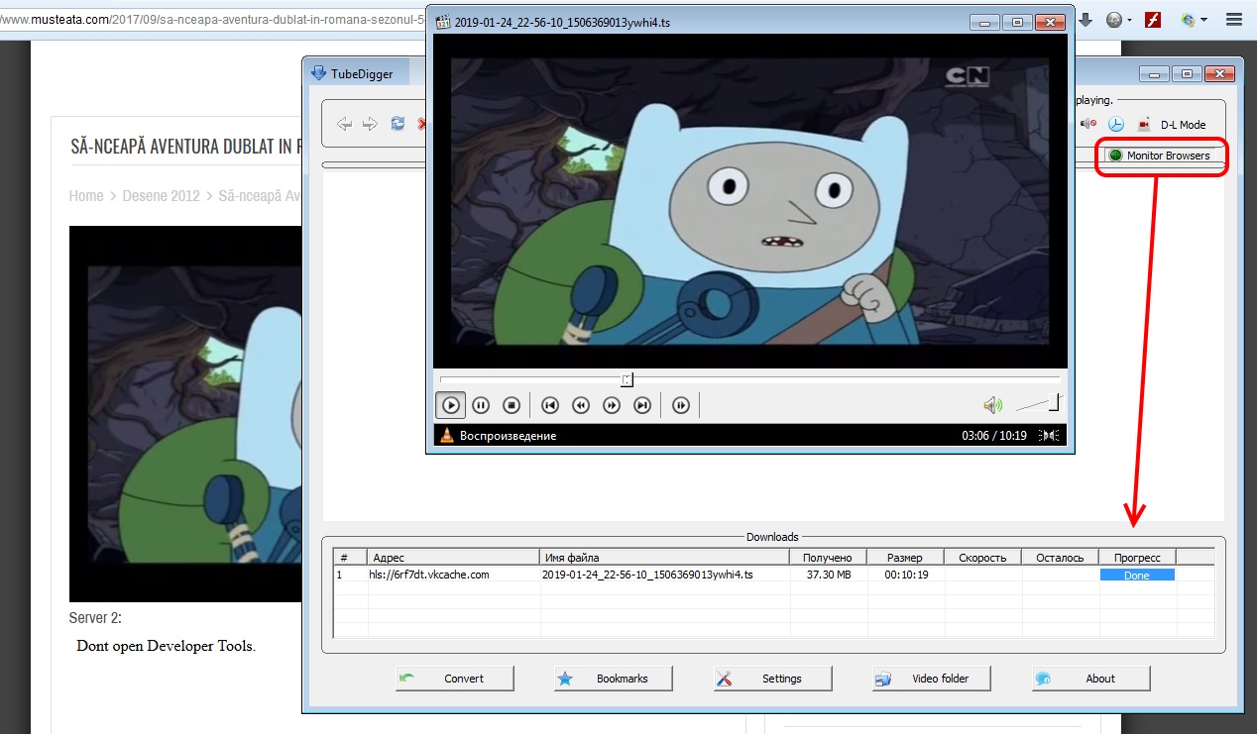
Task: Click the colorful sync extension icon in browser
Action: pos(1188,19)
